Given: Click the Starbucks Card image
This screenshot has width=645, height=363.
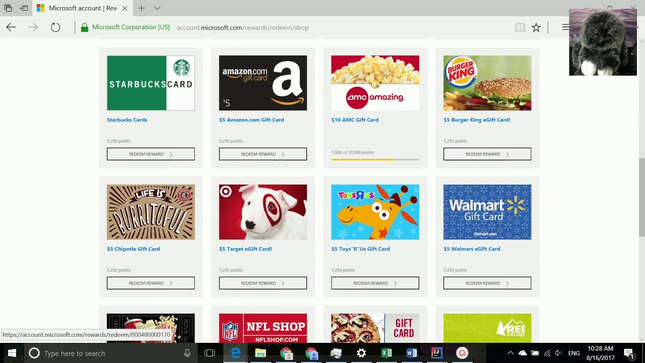Looking at the screenshot, I should point(151,83).
